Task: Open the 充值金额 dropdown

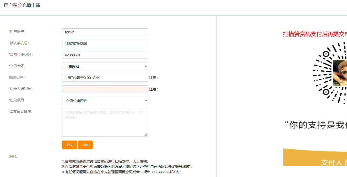Action: tap(105, 66)
